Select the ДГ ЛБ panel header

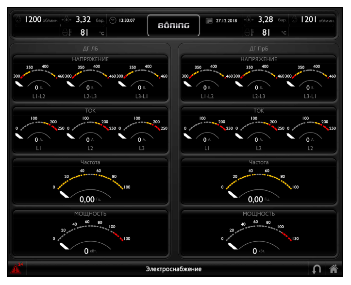90,49
